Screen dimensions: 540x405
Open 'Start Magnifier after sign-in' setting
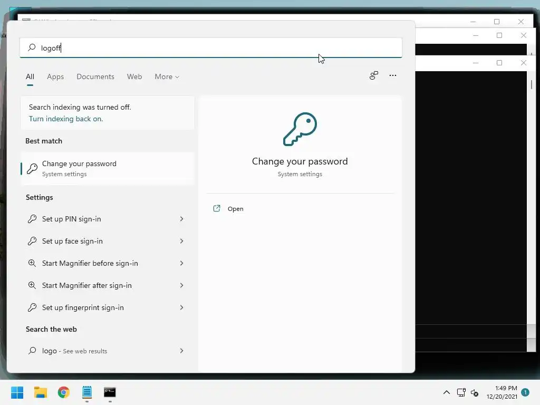[x=108, y=285]
